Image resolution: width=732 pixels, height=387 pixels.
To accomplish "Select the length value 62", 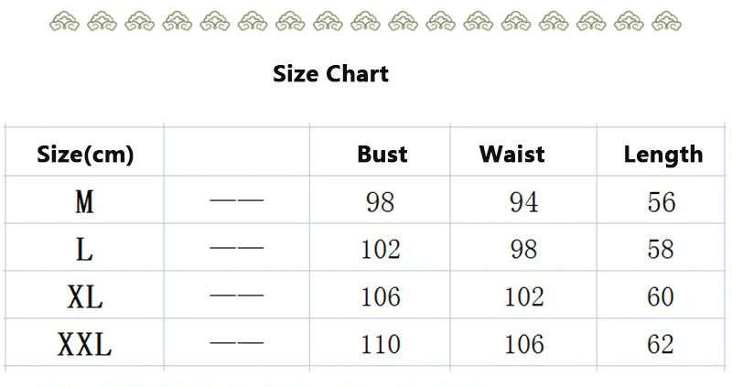I will pos(661,344).
